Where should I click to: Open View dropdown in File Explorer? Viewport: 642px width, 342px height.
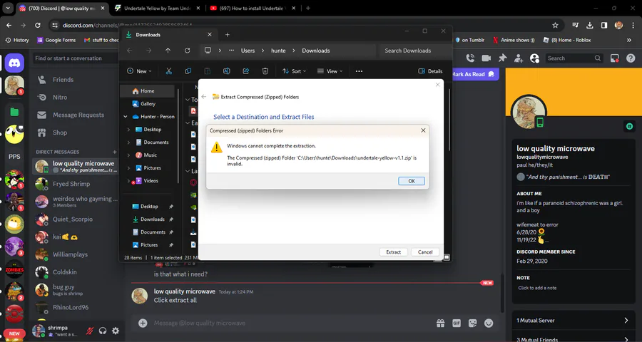tap(329, 71)
